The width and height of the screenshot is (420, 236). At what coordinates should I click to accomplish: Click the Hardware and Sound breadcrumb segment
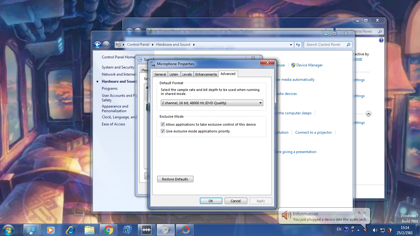click(x=173, y=45)
